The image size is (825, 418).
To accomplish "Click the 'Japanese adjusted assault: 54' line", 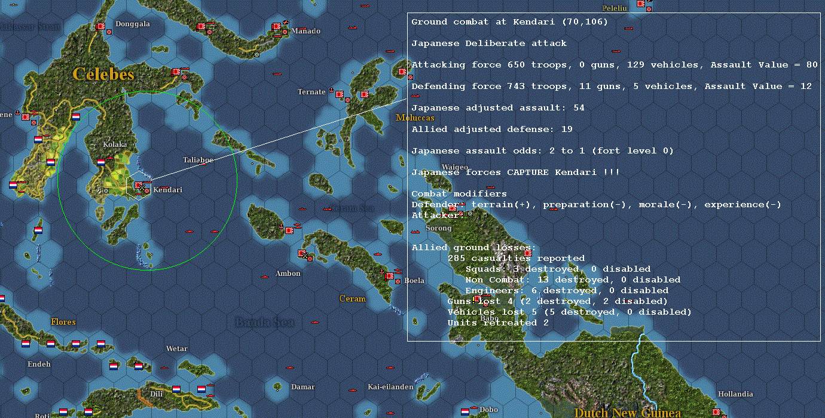I will pyautogui.click(x=498, y=108).
